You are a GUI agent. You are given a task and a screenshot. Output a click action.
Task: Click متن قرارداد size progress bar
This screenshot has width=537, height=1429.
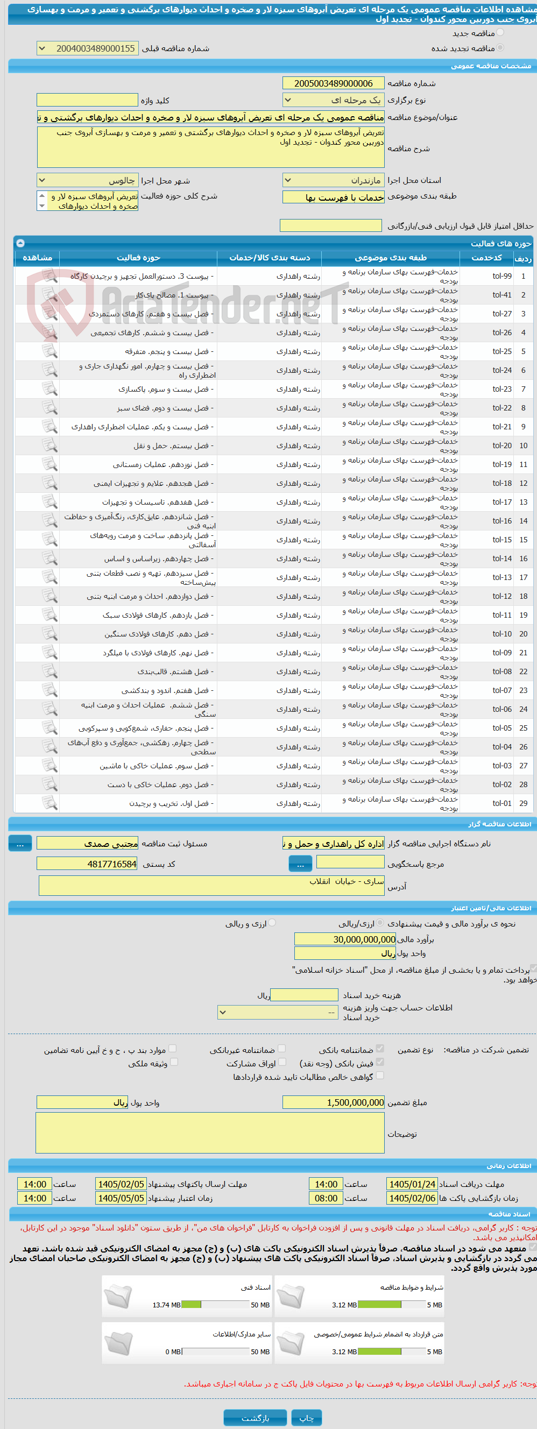pos(392,1352)
